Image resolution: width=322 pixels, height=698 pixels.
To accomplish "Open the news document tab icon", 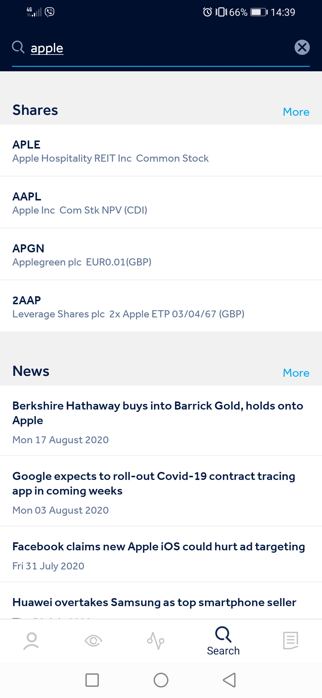I will click(291, 641).
